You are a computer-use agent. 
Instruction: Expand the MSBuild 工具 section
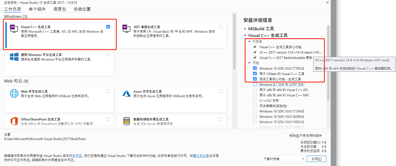coord(245,29)
